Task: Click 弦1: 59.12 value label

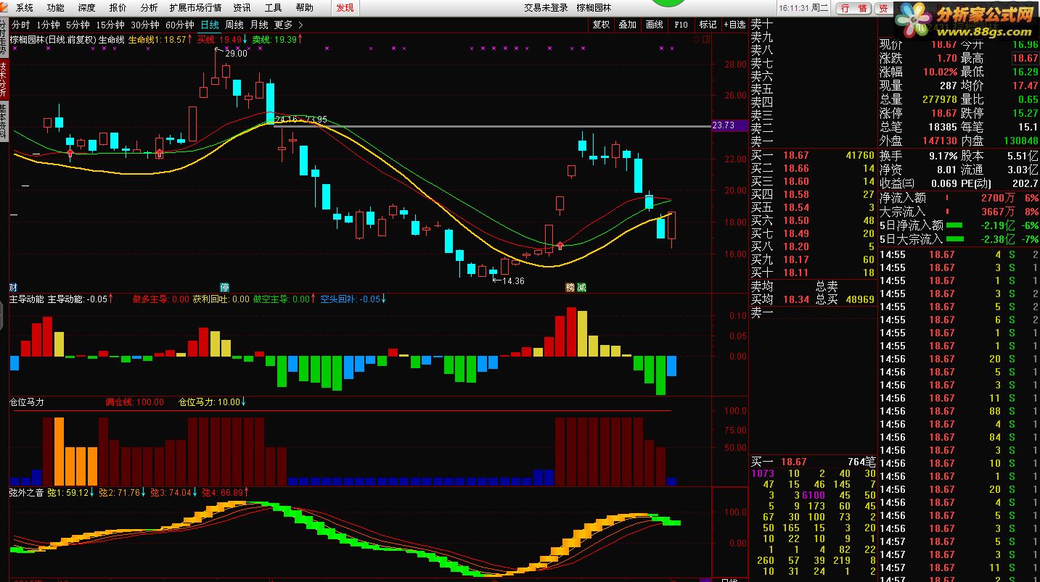Action: [x=68, y=493]
